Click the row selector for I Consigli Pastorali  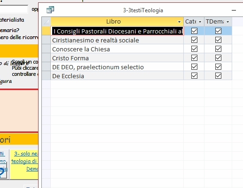46,31
